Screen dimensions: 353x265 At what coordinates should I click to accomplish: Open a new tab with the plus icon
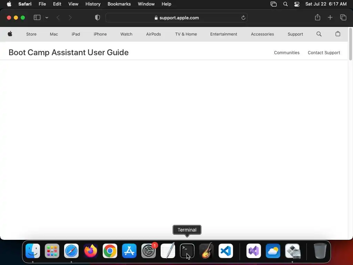(x=330, y=17)
